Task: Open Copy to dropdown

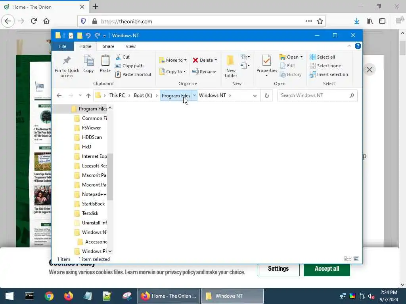Action: pyautogui.click(x=172, y=72)
